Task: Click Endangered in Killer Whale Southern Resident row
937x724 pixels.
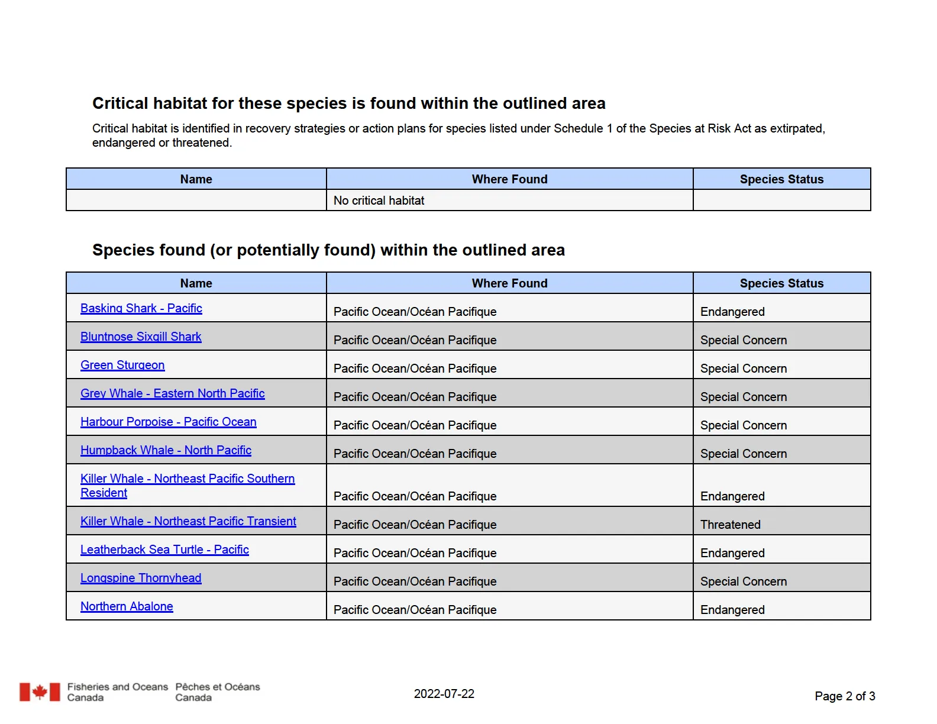Action: point(781,486)
